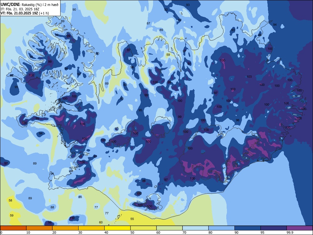Select the '87' humidity value on the map
The height and width of the screenshot is (235, 313).
pos(148,23)
